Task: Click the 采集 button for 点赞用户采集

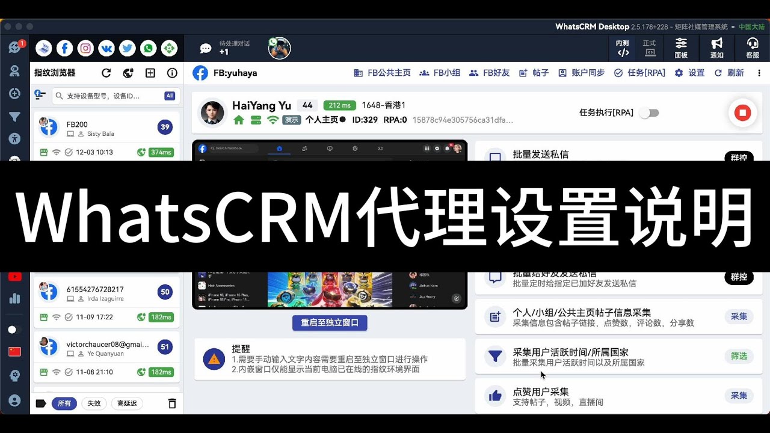Action: tap(739, 396)
